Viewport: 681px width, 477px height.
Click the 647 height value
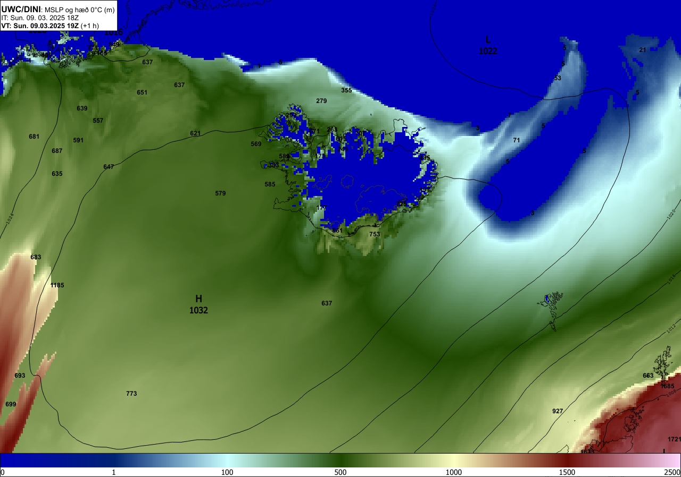[109, 167]
